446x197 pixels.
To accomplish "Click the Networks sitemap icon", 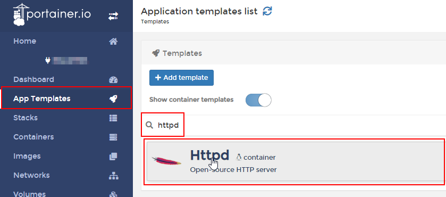I will pos(113,176).
